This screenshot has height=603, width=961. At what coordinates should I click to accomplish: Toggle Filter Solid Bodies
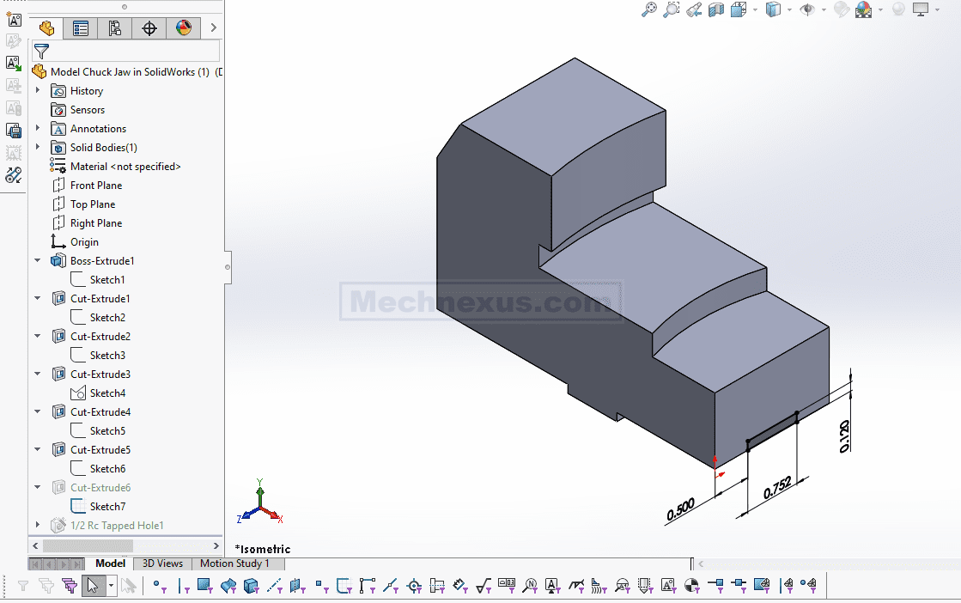252,587
